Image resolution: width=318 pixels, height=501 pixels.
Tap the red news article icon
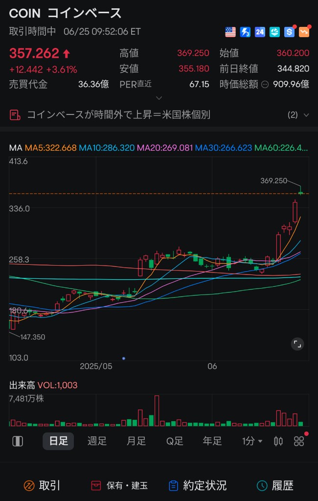[15, 114]
